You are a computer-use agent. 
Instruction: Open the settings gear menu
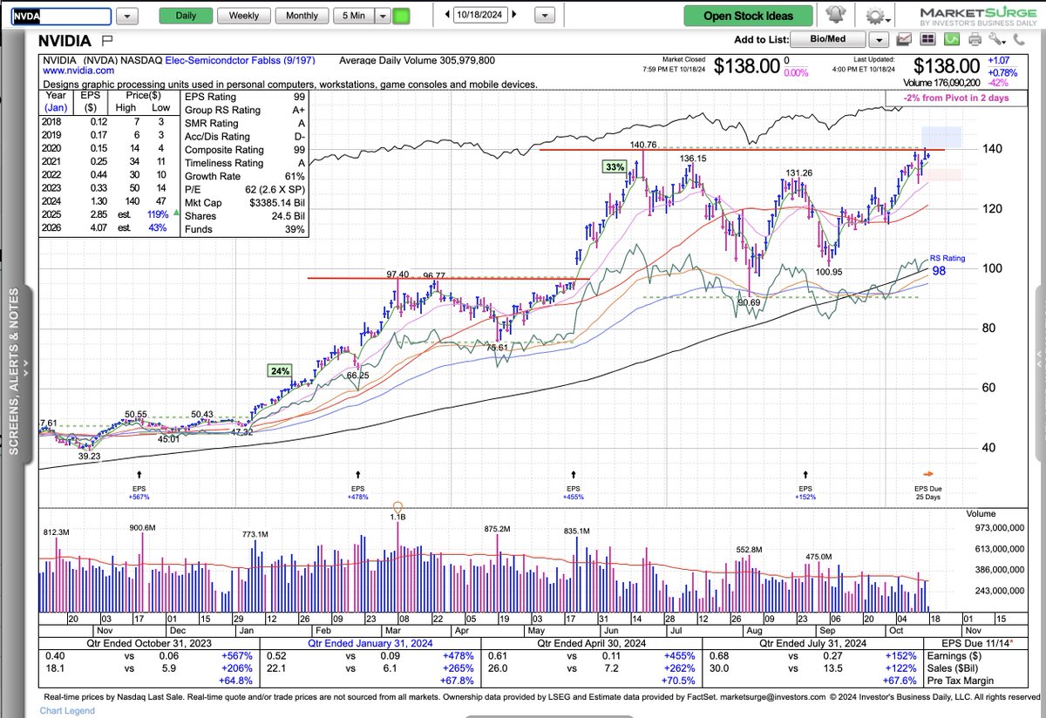click(x=876, y=17)
